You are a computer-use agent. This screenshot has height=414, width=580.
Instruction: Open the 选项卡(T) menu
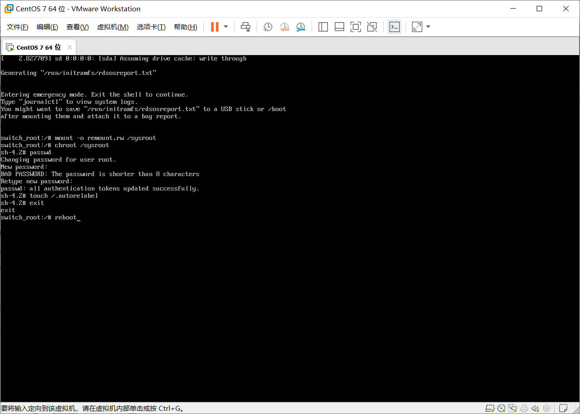click(151, 27)
